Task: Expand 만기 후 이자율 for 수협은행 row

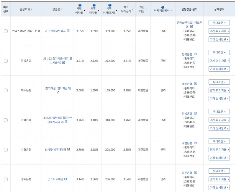Action: [x=219, y=150]
